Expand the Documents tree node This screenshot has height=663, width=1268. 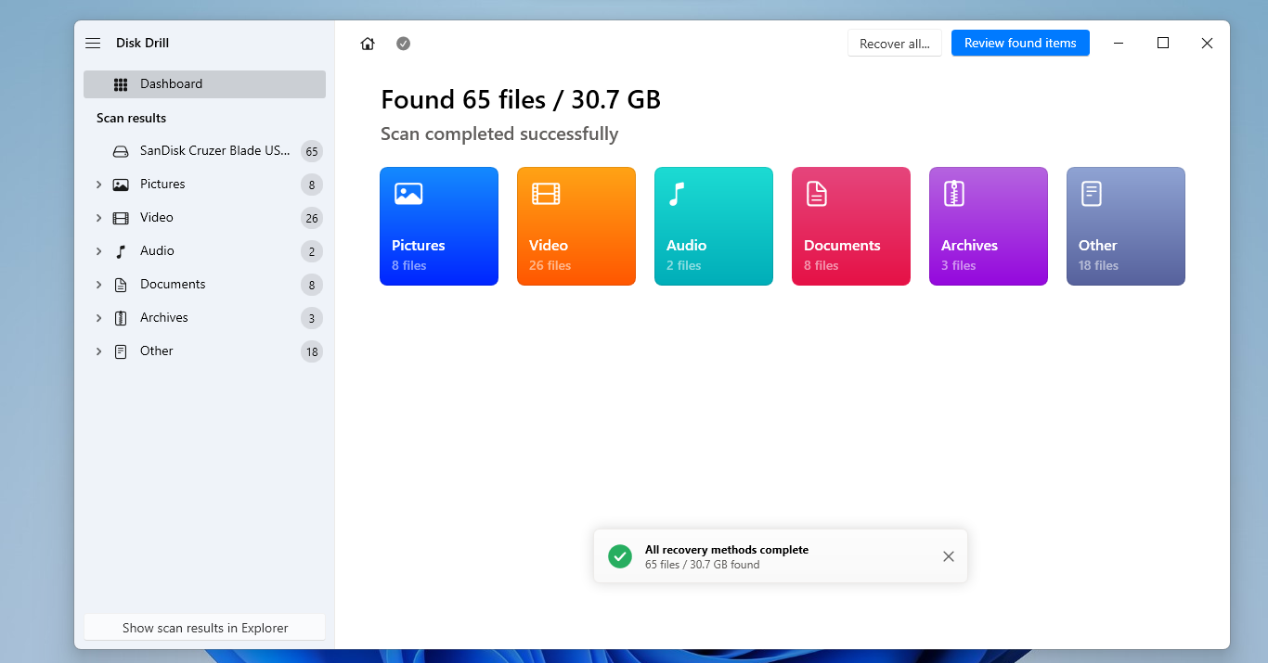tap(98, 285)
